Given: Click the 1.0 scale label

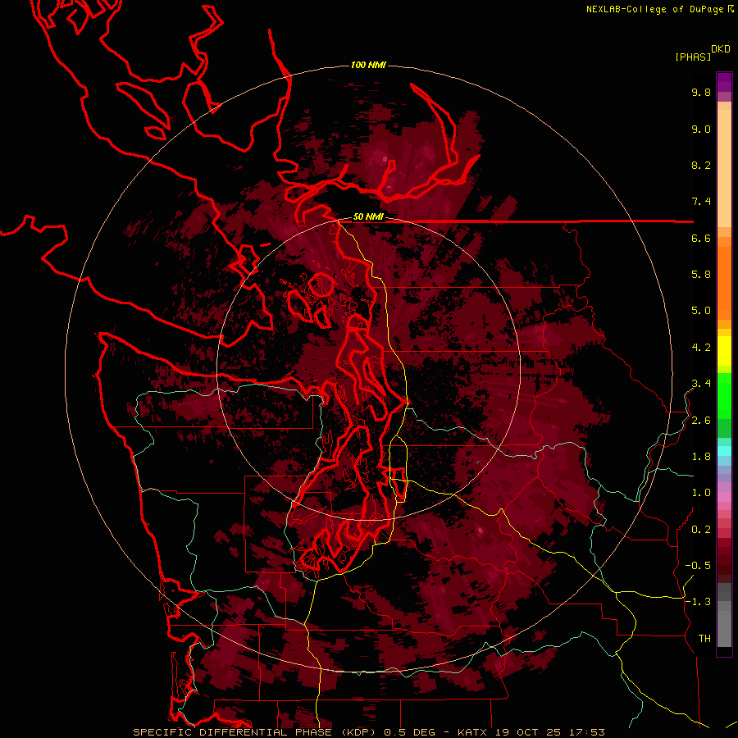Looking at the screenshot, I should [701, 493].
